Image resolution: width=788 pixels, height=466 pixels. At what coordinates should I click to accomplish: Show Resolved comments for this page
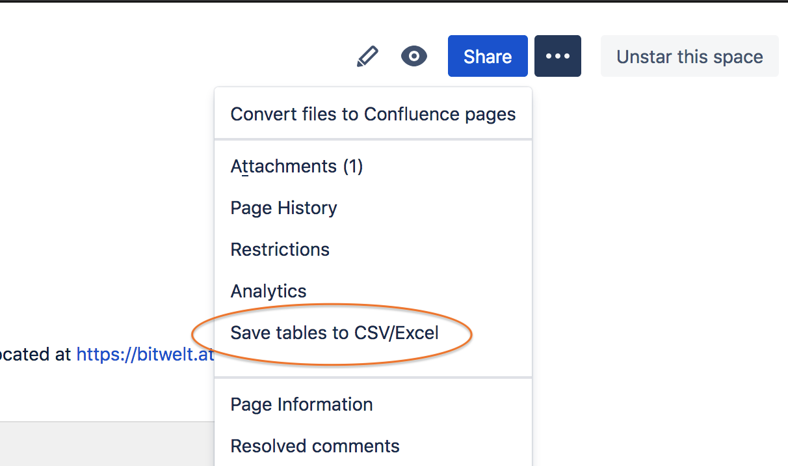(x=315, y=446)
